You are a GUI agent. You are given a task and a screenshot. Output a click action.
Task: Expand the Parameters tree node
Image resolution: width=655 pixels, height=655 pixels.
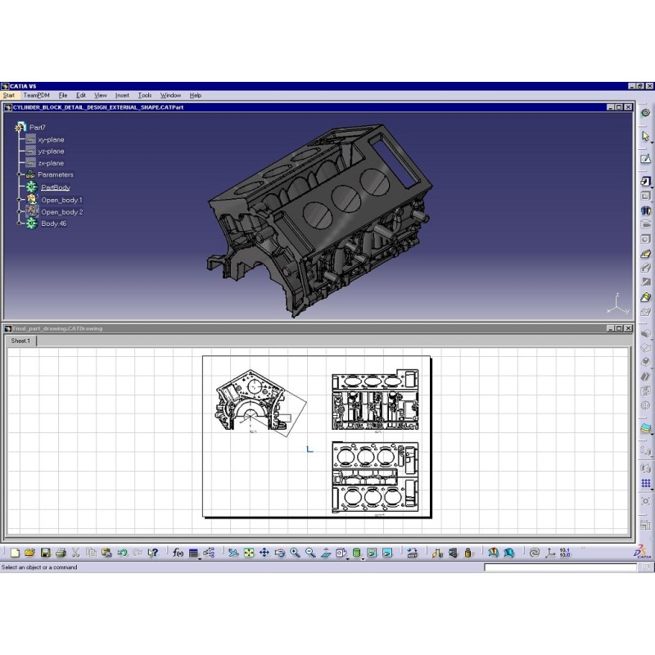click(x=19, y=174)
